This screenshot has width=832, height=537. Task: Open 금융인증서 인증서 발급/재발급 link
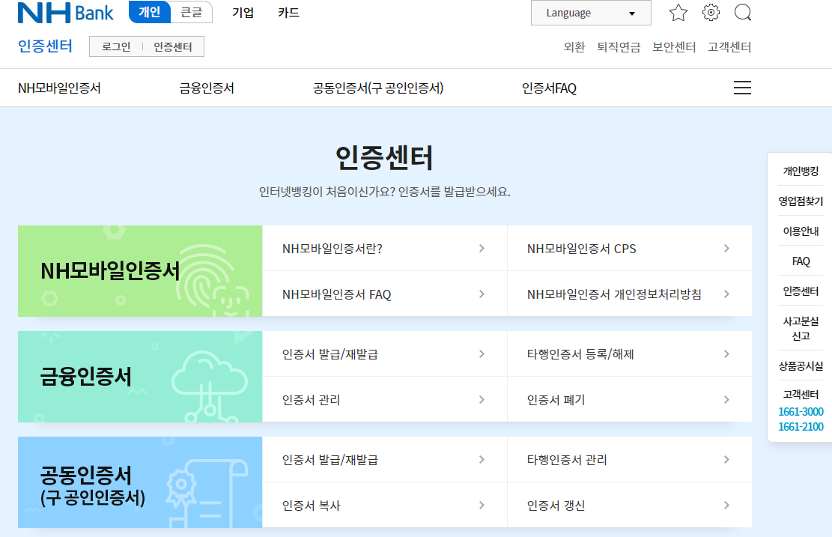point(330,354)
